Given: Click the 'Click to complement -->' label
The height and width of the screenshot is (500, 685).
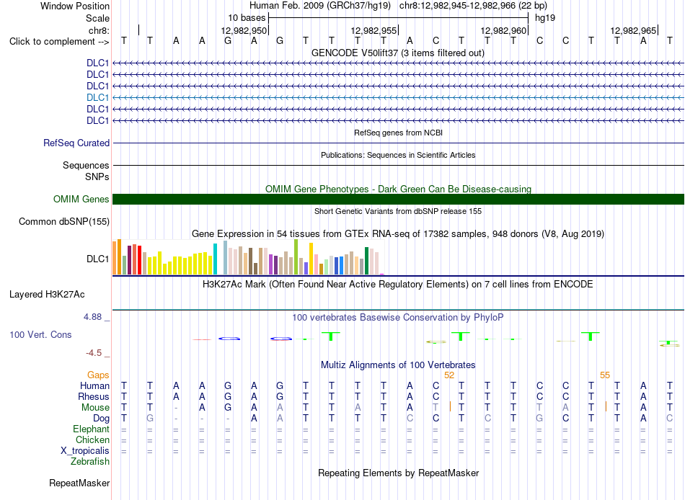Looking at the screenshot, I should pos(59,42).
